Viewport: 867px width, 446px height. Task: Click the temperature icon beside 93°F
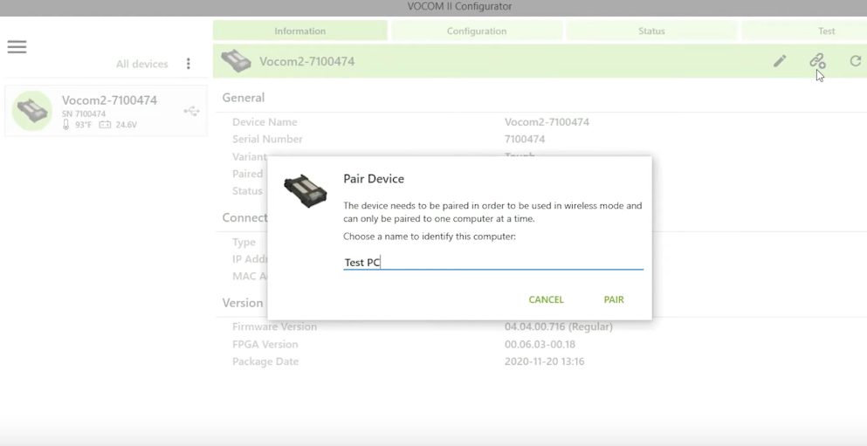click(65, 125)
